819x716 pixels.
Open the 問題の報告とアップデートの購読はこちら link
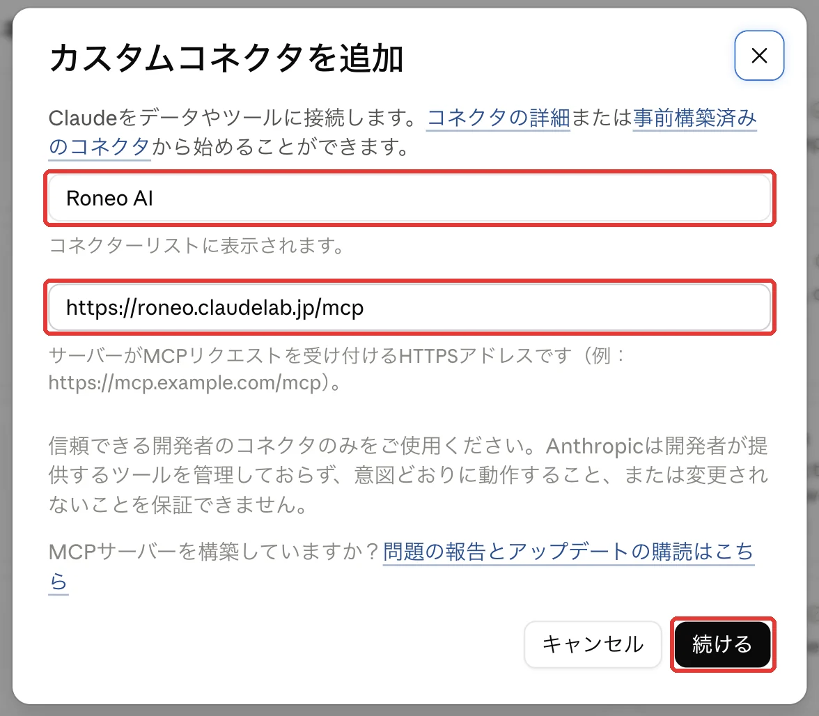coord(568,552)
